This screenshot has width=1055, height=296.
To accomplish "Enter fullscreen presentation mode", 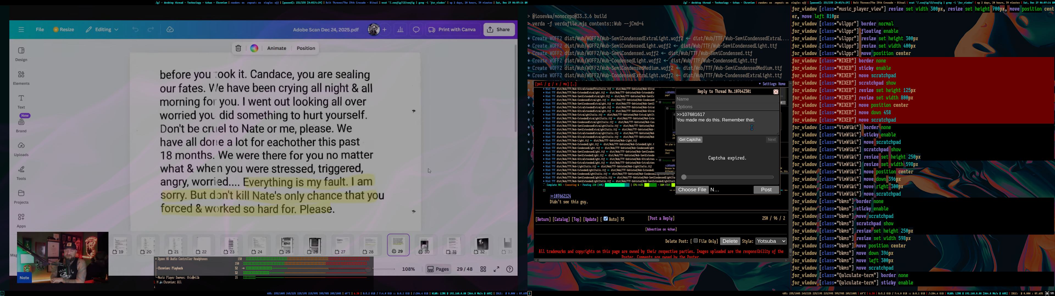I will pyautogui.click(x=496, y=269).
